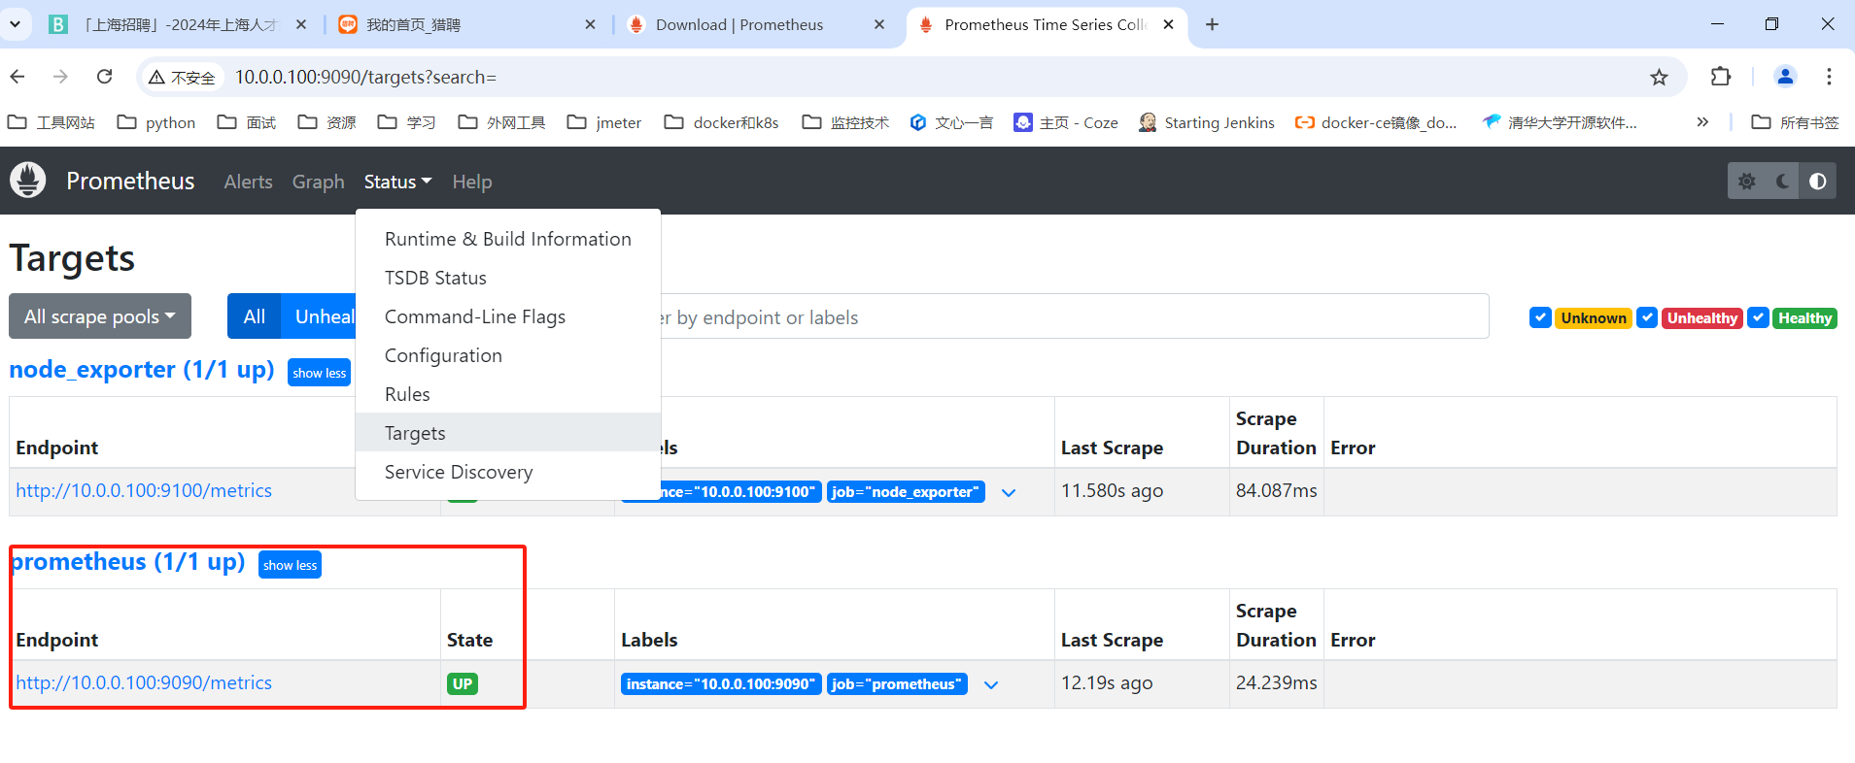Screen dimensions: 1855x763
Task: Go back to the previous page
Action: coord(17,77)
